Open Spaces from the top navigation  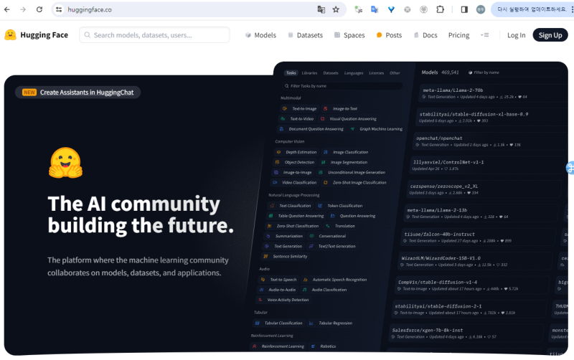pos(349,35)
